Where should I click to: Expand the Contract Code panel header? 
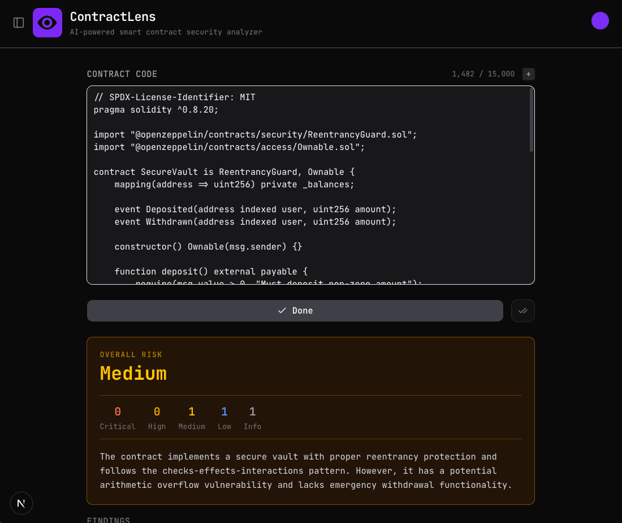(310, 74)
